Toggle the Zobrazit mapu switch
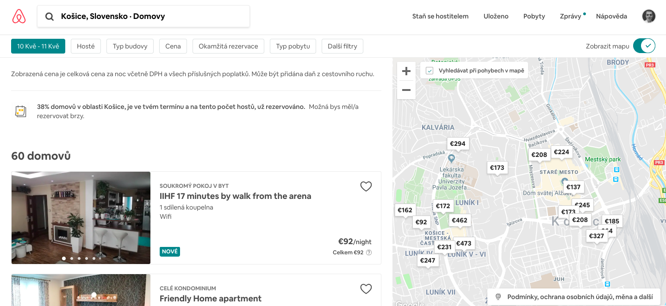666x306 pixels. [x=644, y=46]
